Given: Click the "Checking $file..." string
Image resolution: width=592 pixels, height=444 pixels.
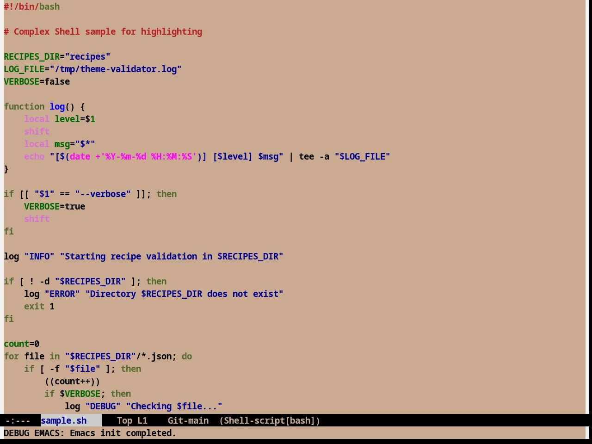Looking at the screenshot, I should [174, 406].
